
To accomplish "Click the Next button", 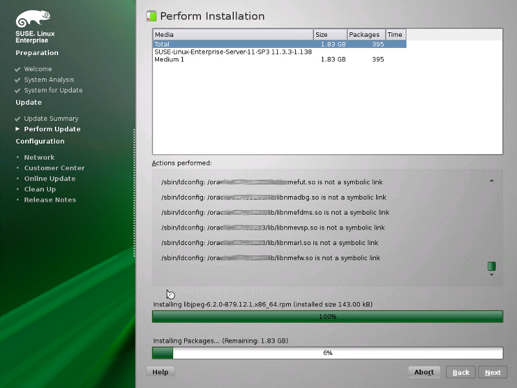I will 492,372.
